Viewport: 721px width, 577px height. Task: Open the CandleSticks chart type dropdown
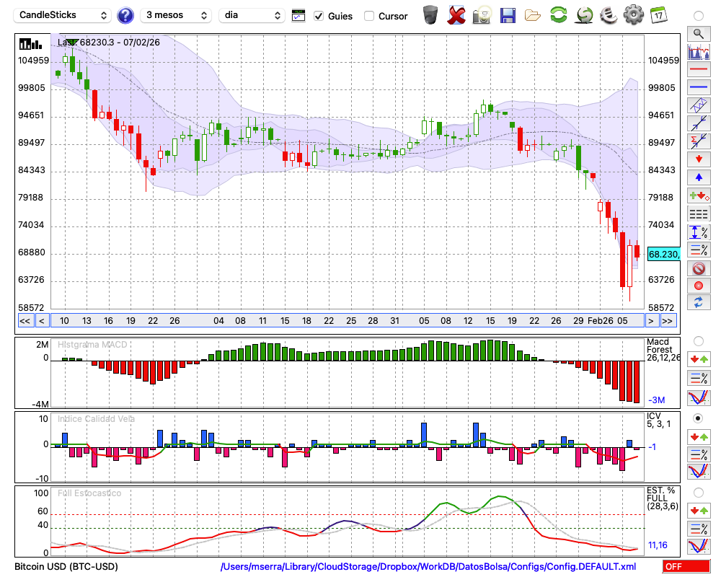(63, 15)
